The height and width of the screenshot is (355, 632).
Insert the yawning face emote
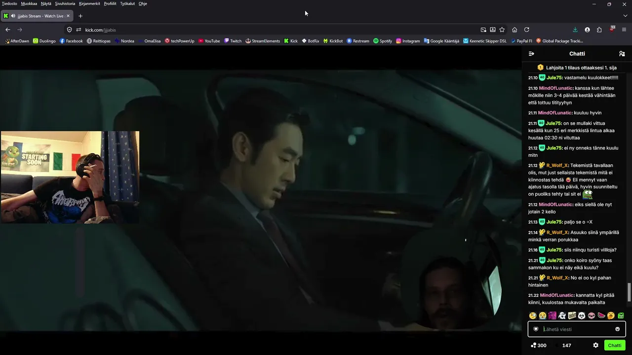pyautogui.click(x=611, y=316)
